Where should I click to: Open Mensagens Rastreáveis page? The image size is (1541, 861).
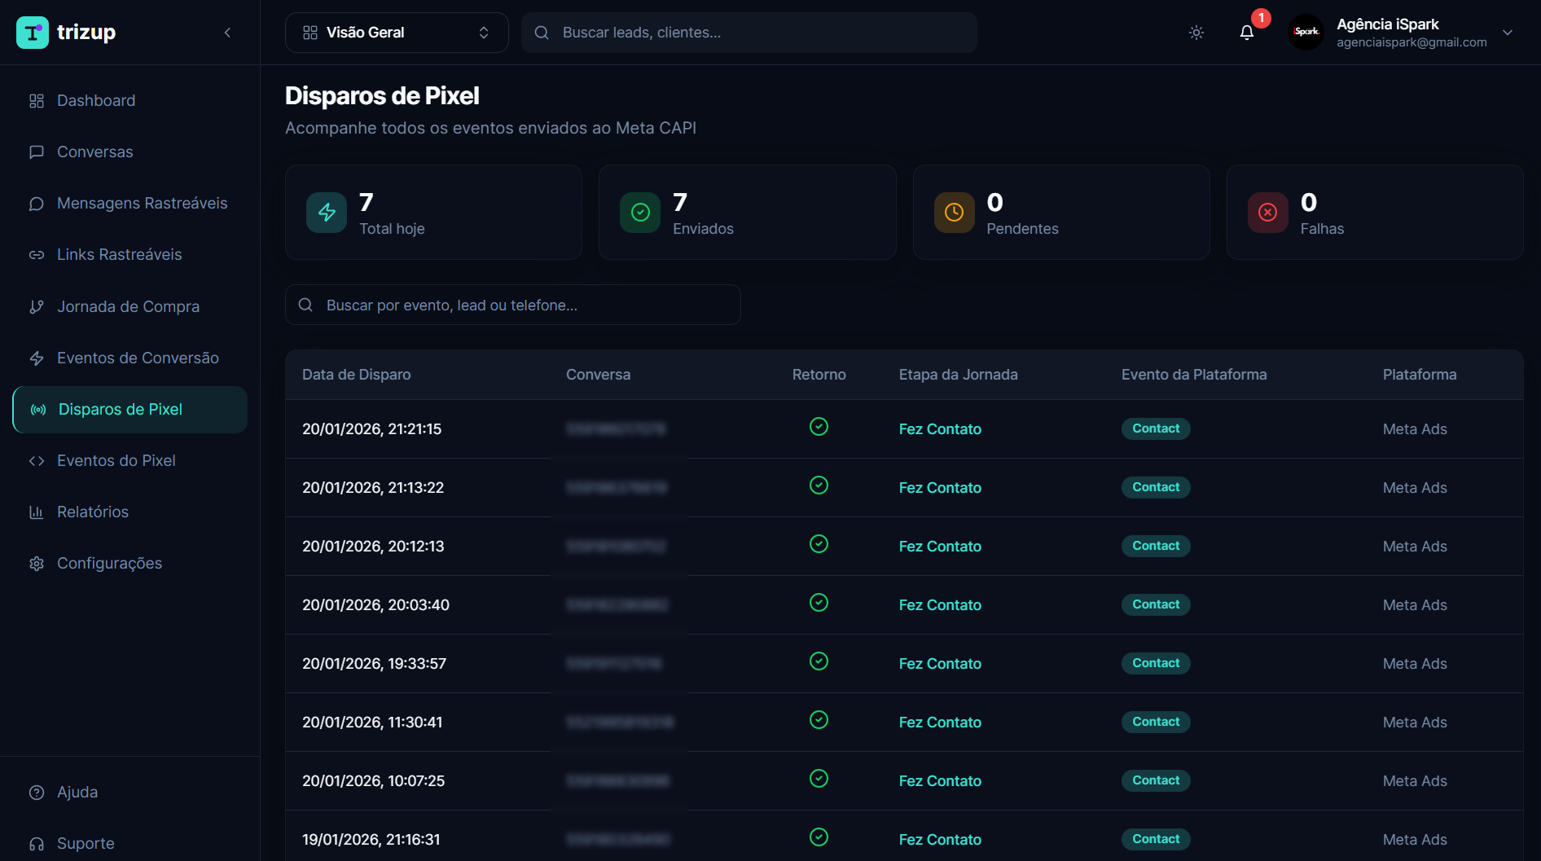(130, 204)
